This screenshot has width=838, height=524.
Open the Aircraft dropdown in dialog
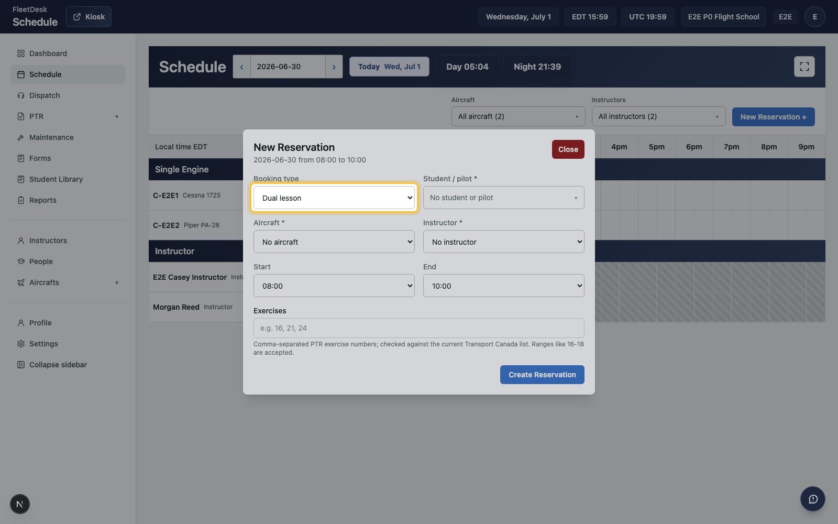334,242
